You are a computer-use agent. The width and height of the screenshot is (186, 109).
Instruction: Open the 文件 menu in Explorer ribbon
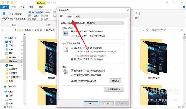click(5, 7)
